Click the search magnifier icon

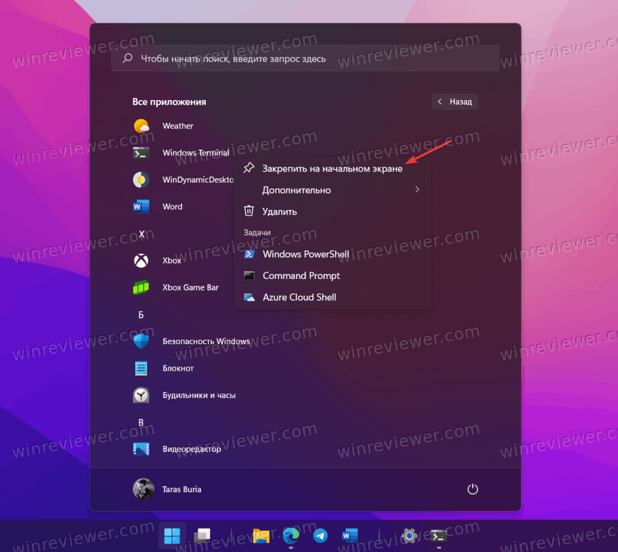[128, 59]
